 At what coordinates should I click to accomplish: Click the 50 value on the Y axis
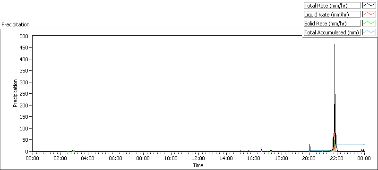26,140
